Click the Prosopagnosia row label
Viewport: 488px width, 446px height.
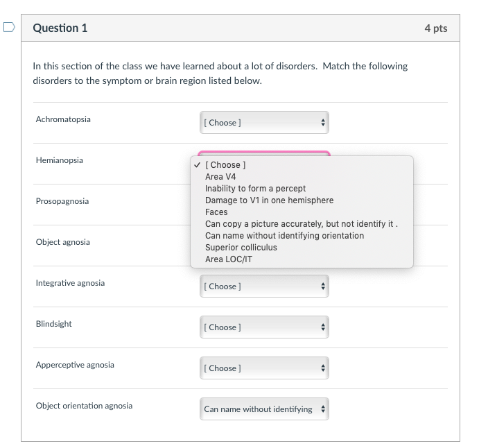(x=62, y=201)
